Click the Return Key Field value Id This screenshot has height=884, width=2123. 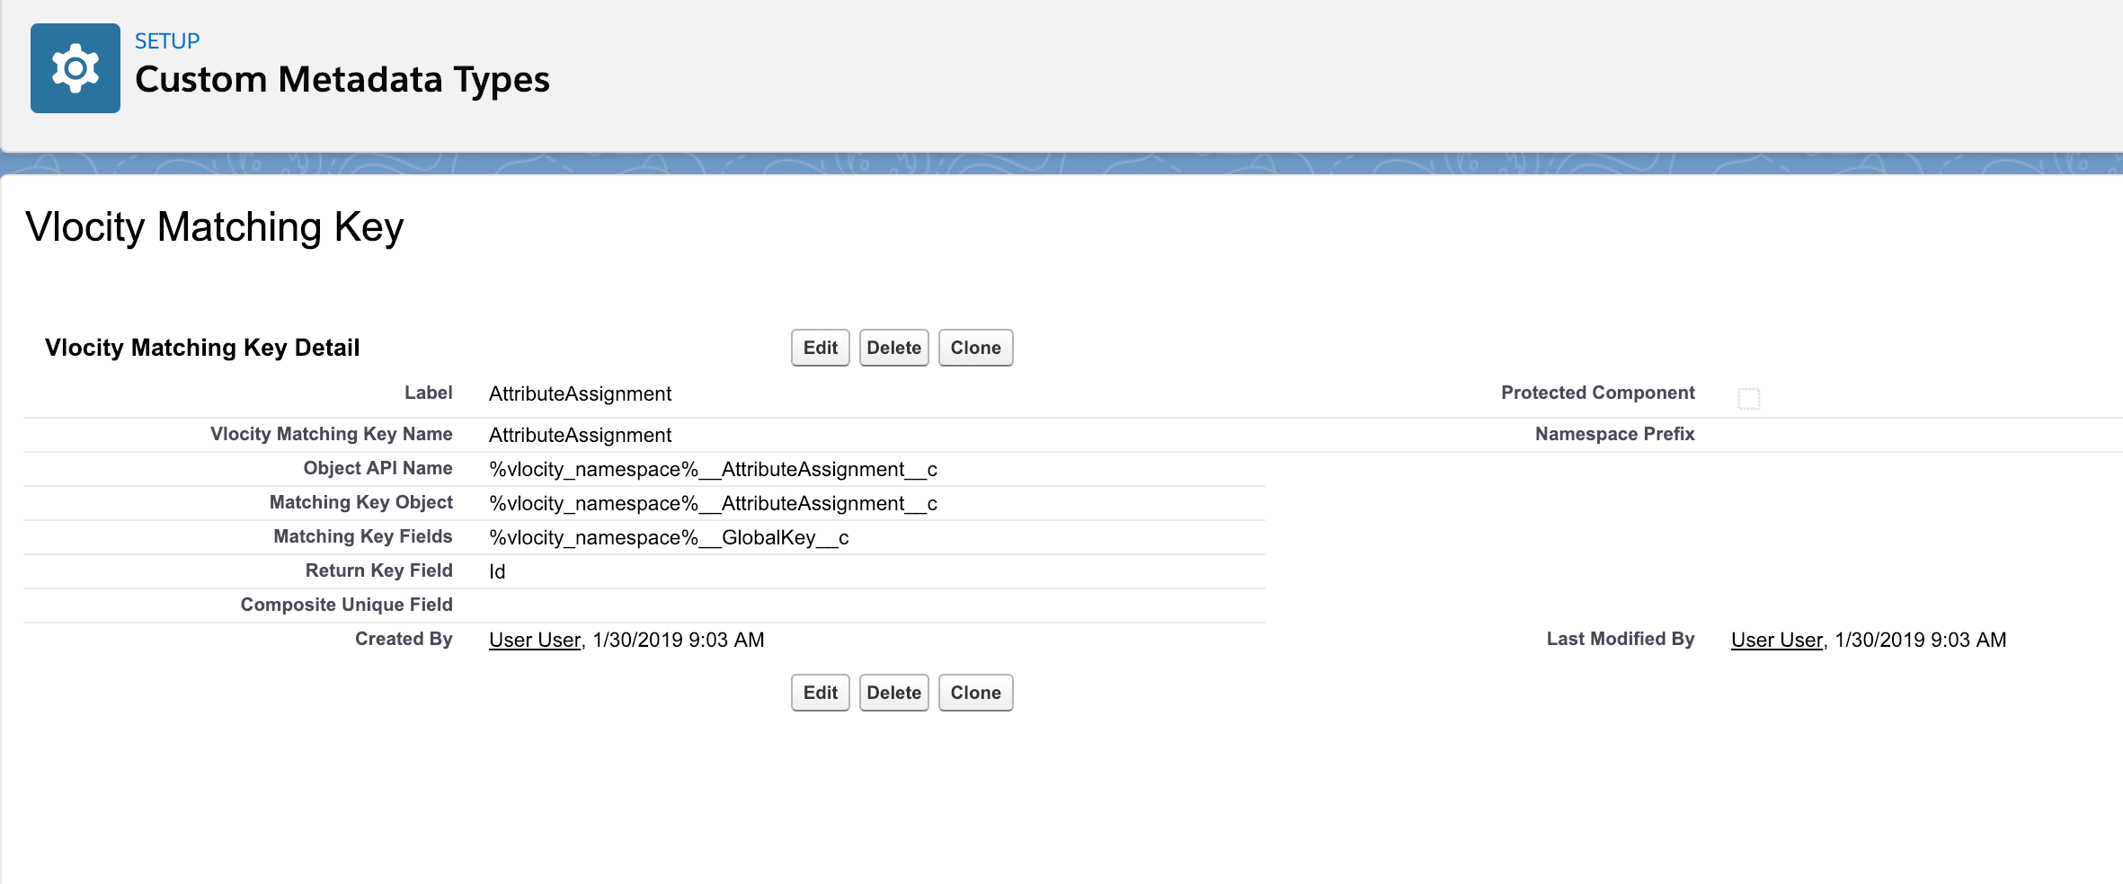point(497,571)
